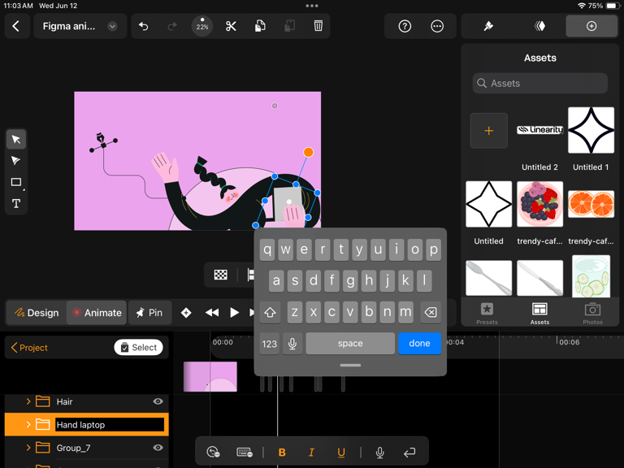Click the Pin button
The height and width of the screenshot is (468, 624).
click(149, 313)
